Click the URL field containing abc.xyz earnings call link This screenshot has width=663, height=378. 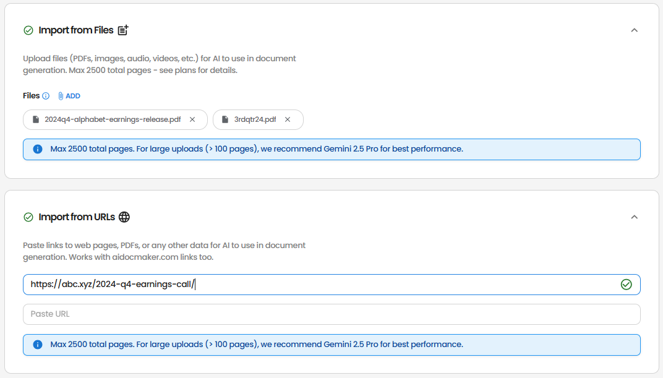coord(331,285)
